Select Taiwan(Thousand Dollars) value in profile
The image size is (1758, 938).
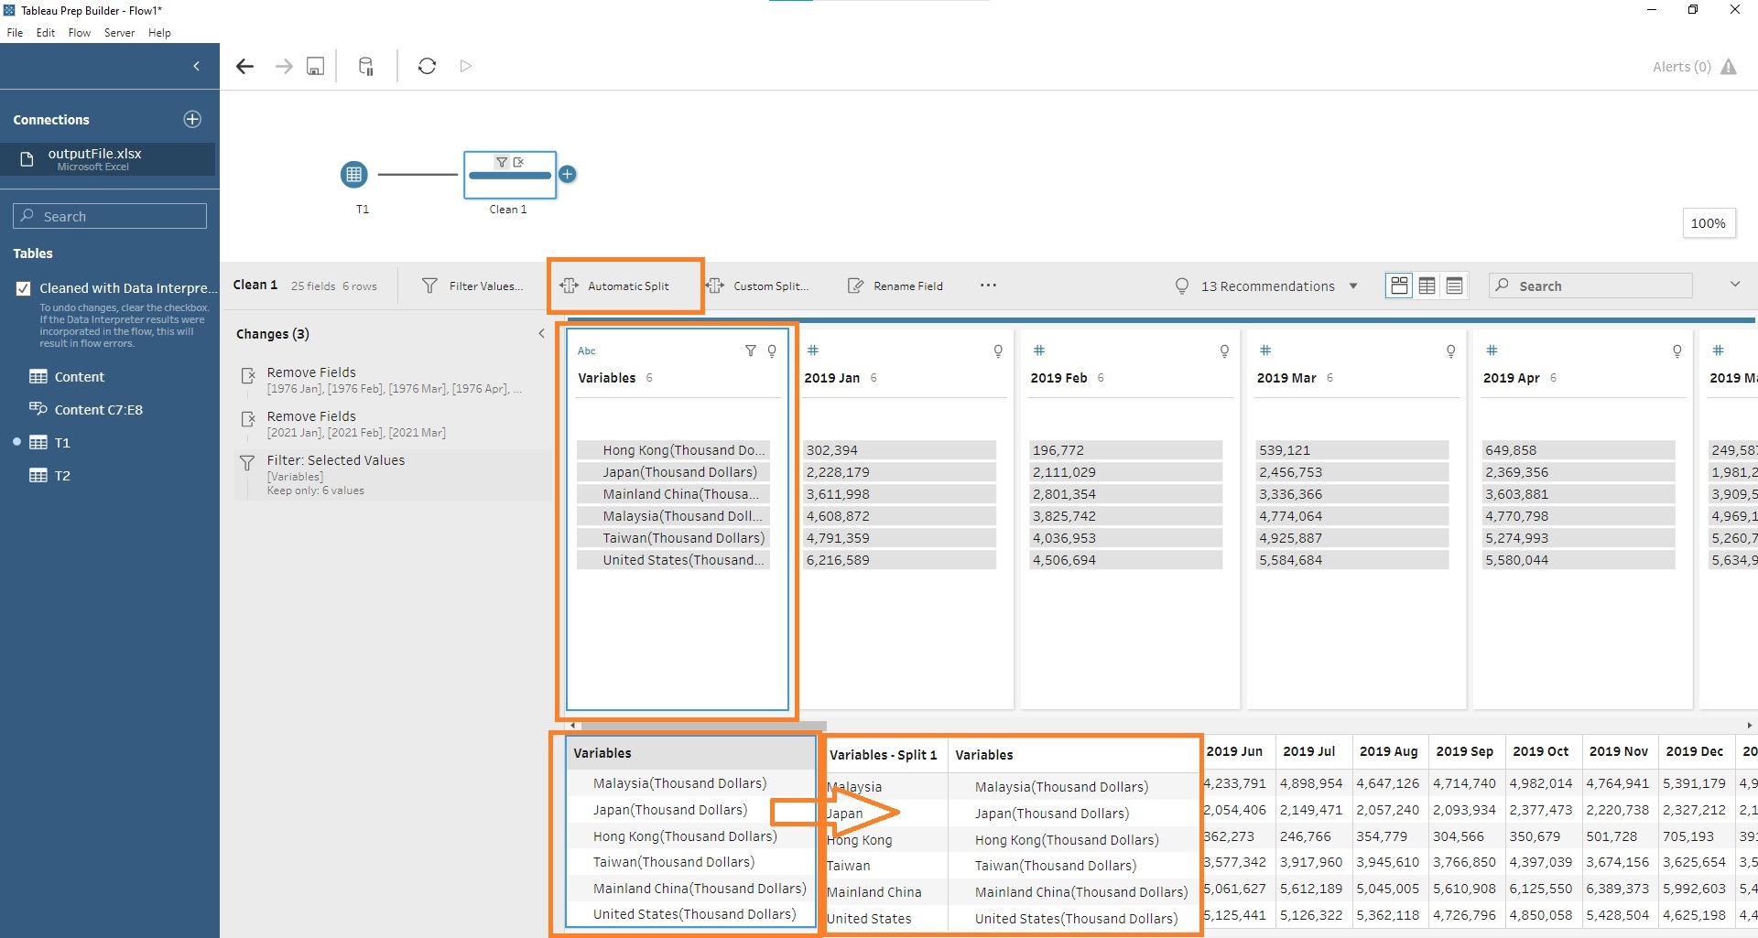pos(673,537)
